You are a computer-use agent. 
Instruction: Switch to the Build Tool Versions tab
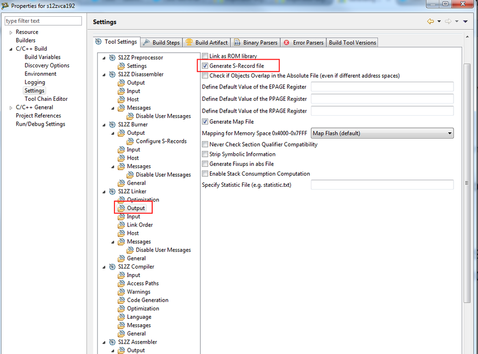coord(353,43)
